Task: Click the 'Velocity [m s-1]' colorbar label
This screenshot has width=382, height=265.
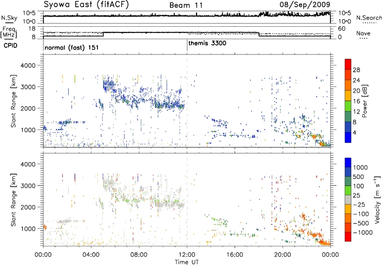Action: coord(377,199)
